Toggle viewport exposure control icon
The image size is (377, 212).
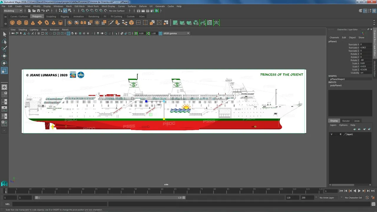coord(136,33)
